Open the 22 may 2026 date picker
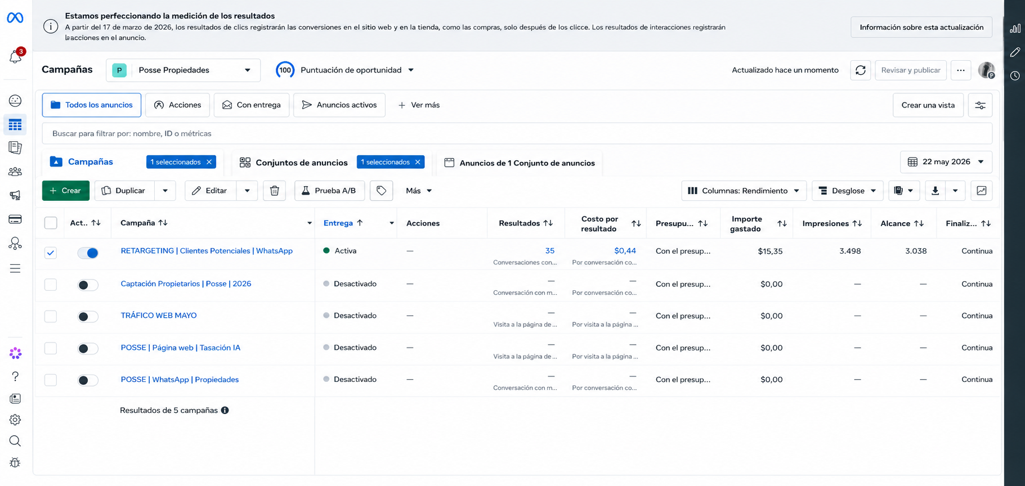The height and width of the screenshot is (486, 1025). coord(946,162)
